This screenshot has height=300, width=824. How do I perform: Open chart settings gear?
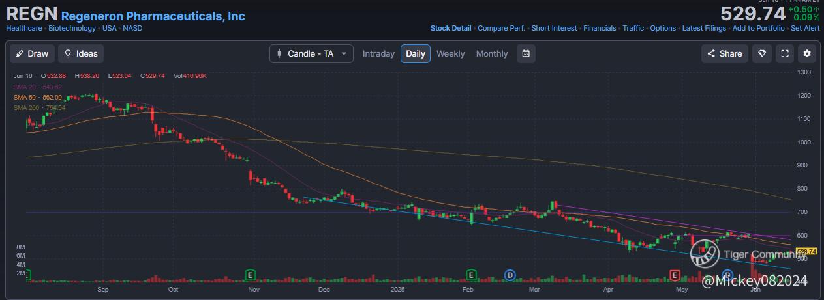pyautogui.click(x=808, y=53)
